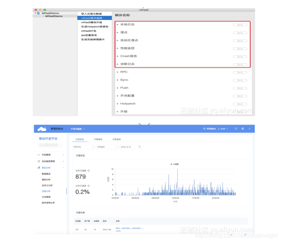Open the user account icon in the console header
The width and height of the screenshot is (281, 242).
[x=249, y=129]
